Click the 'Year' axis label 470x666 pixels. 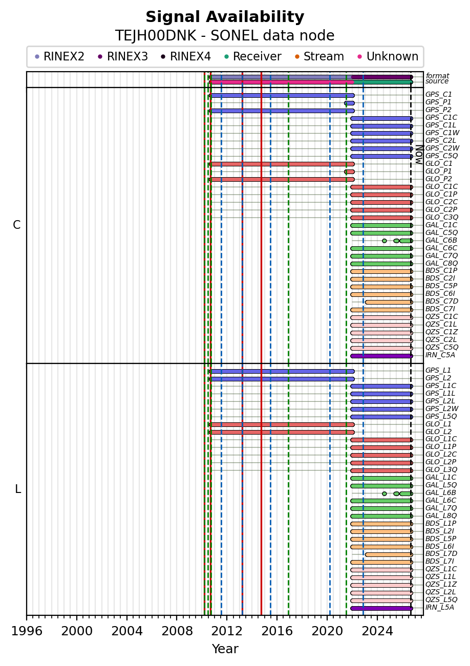[225, 649]
